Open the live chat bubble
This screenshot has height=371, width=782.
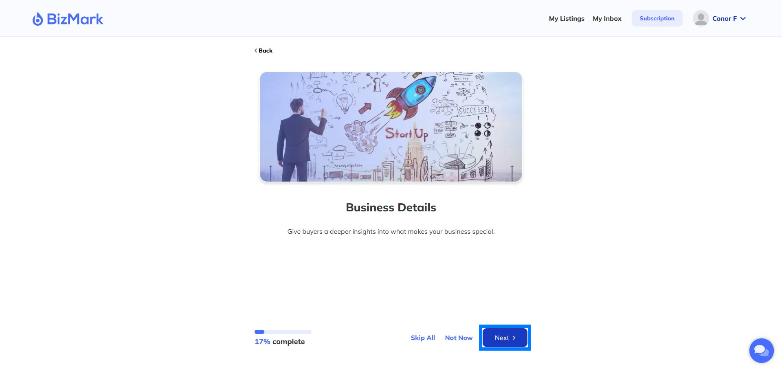(761, 350)
